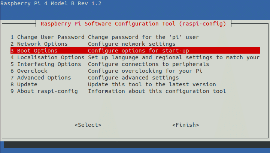This screenshot has height=153, width=270.
Task: Open Advanced Options entry
Action: (41, 78)
